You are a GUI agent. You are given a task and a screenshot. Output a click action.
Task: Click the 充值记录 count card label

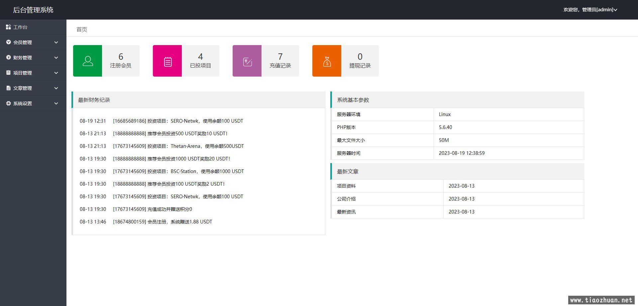coord(280,66)
